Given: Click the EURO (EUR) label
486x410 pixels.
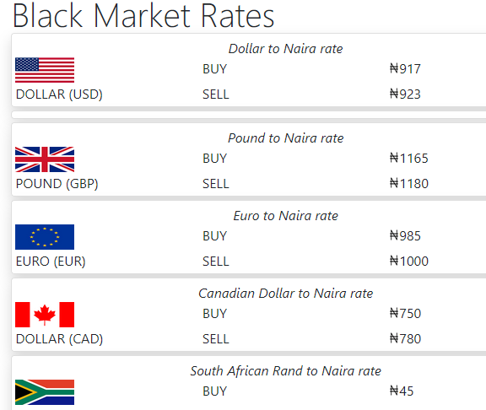Looking at the screenshot, I should coord(51,262).
